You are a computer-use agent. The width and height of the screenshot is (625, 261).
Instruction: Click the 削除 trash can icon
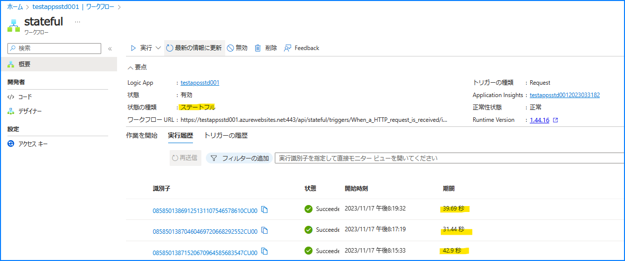tap(257, 48)
